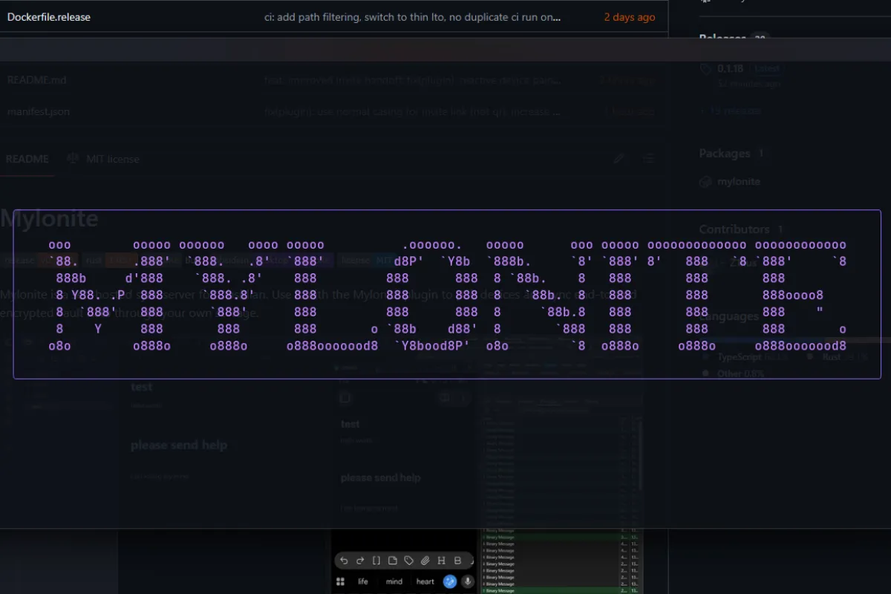Click the undo arrow in the screenshot toolbar
This screenshot has height=594, width=891.
click(345, 561)
